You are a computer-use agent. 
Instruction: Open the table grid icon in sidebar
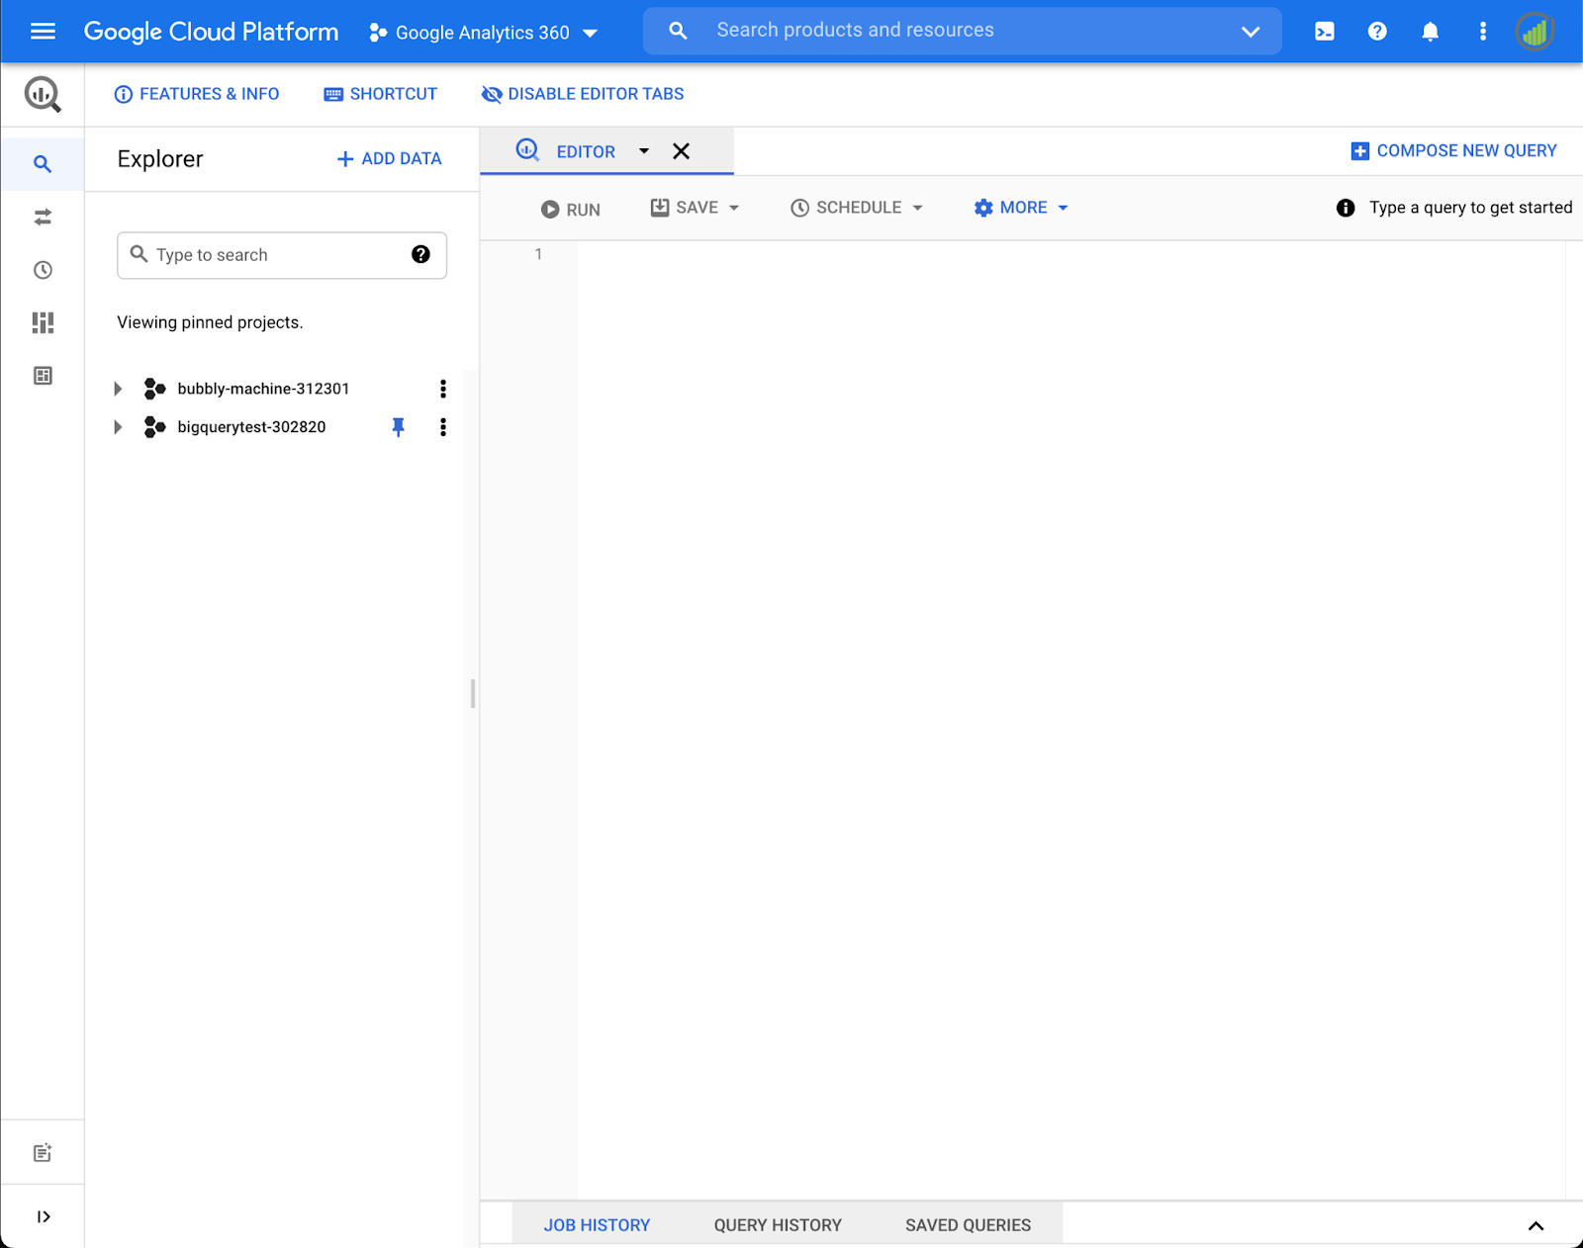(43, 376)
